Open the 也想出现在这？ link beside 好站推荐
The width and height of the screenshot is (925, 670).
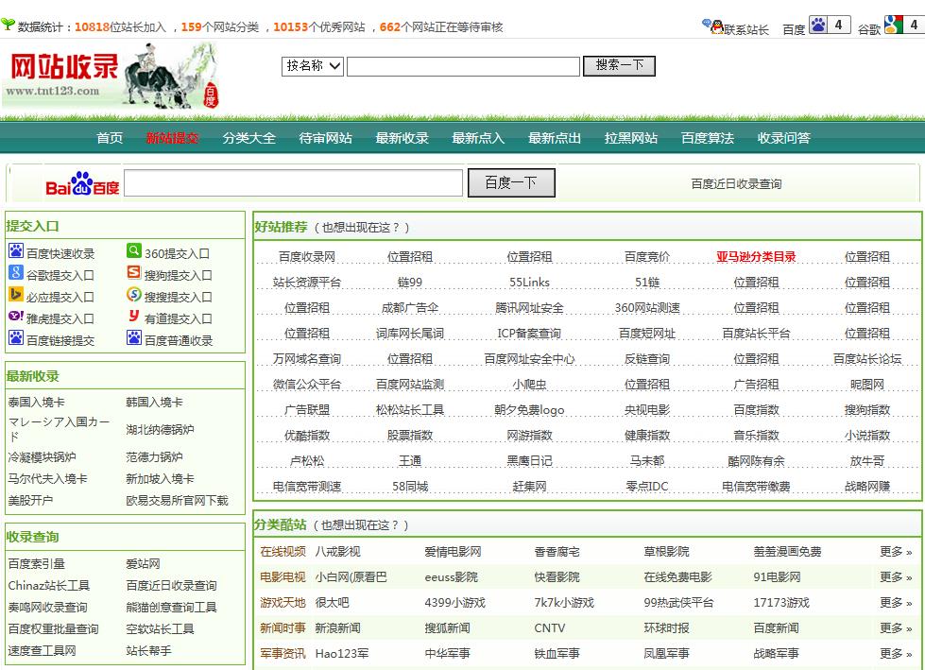coord(361,227)
